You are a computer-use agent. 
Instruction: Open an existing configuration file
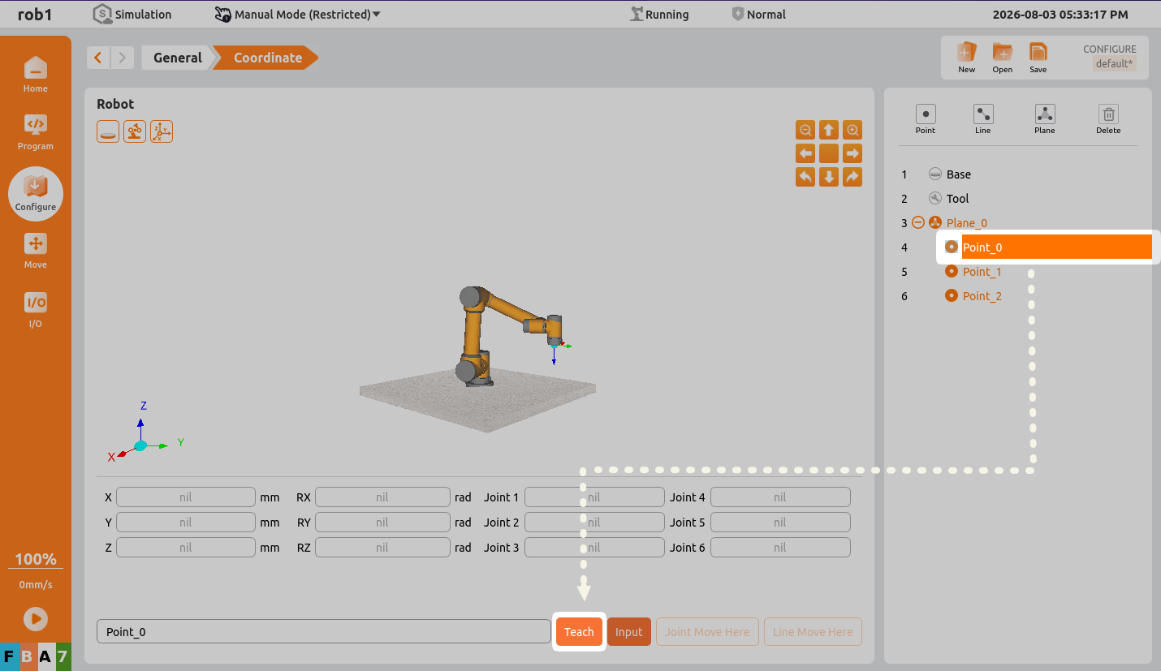click(1003, 58)
